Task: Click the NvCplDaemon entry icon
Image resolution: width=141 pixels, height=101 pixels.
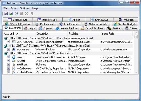Action: [14, 69]
